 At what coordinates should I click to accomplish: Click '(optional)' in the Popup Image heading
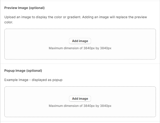[34, 71]
